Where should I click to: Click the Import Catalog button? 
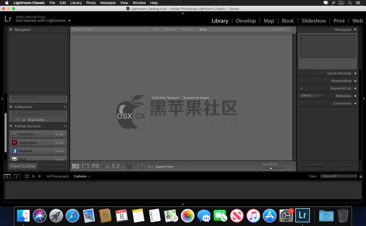pyautogui.click(x=23, y=166)
